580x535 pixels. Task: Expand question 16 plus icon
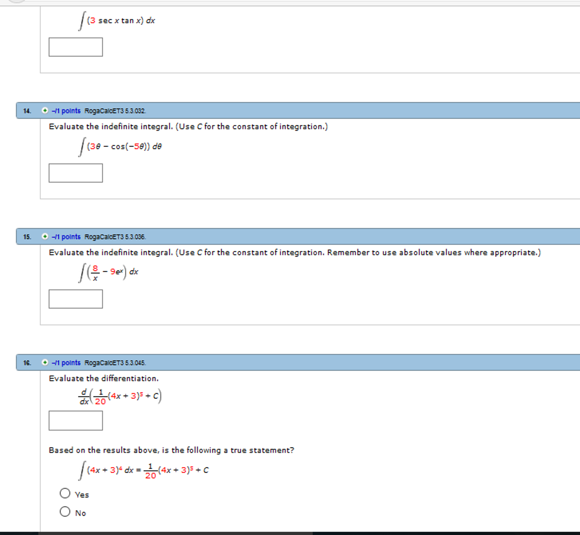(45, 362)
